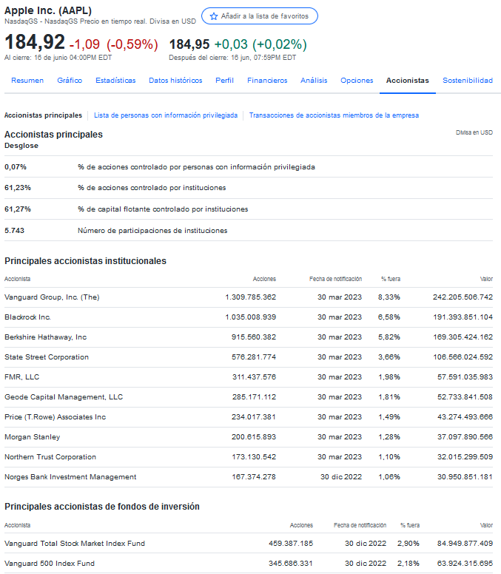This screenshot has width=501, height=574.
Task: Select Accionistas principales sub-navigation item
Action: click(43, 115)
